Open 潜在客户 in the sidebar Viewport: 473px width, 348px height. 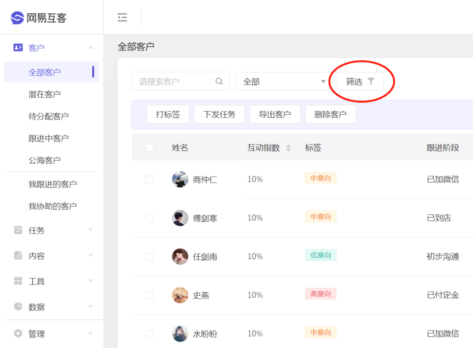(x=44, y=95)
